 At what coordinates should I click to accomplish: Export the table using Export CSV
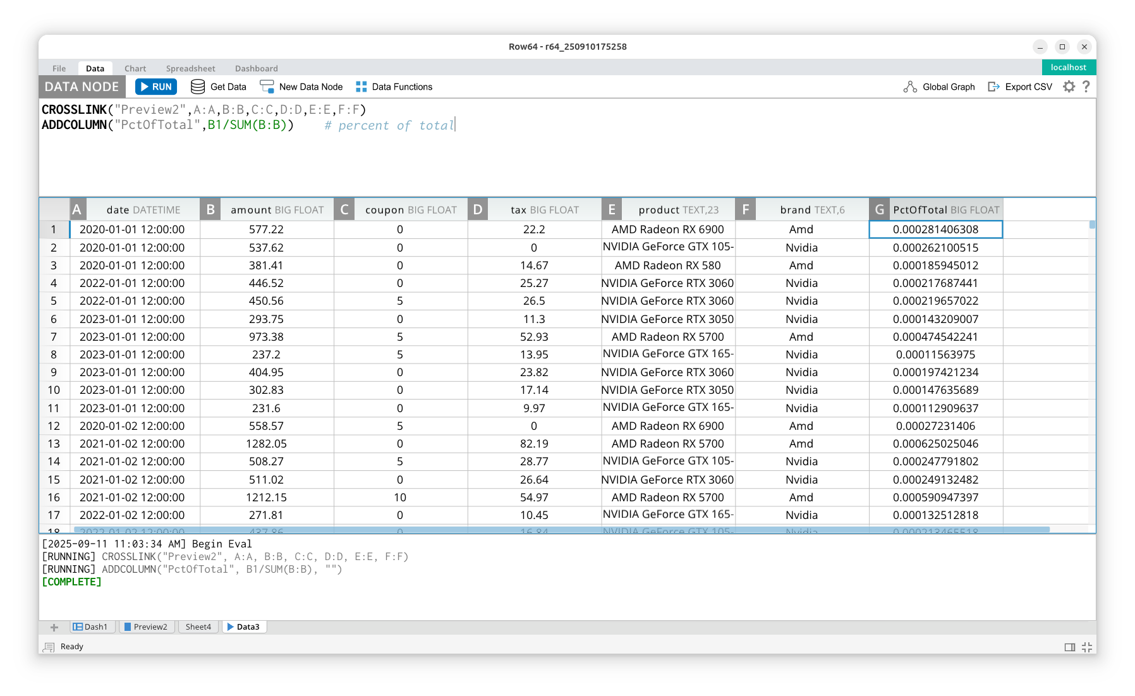[1020, 87]
